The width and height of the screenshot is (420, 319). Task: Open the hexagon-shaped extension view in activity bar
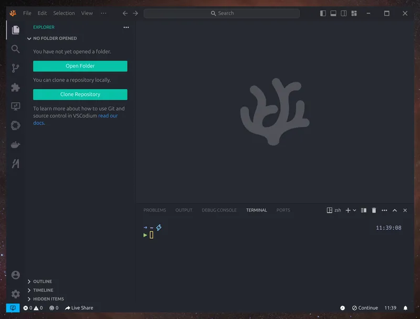16,125
